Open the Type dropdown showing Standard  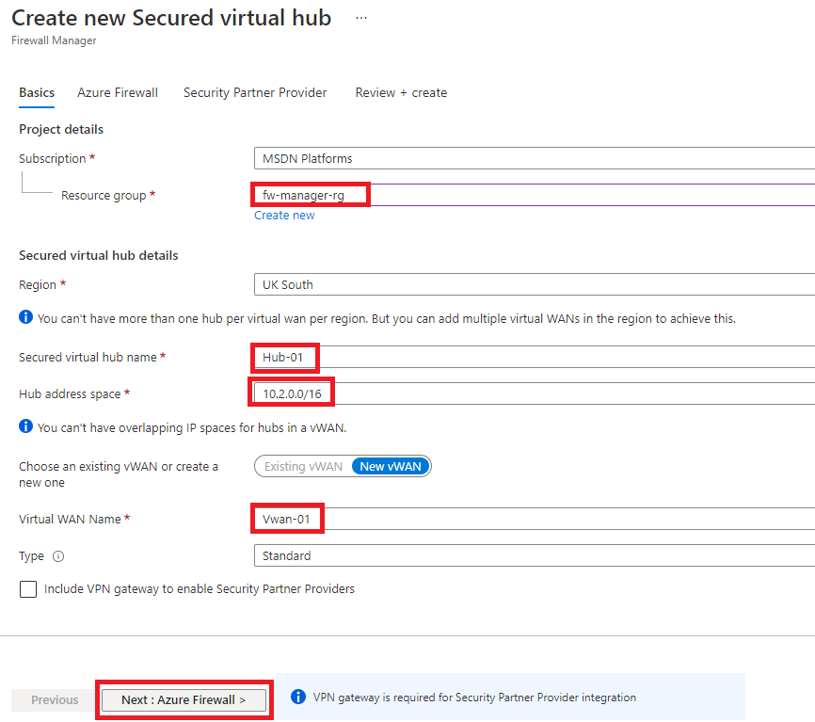[x=527, y=555]
